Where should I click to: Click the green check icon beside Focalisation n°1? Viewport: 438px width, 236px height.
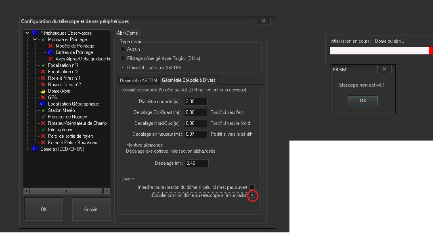click(43, 65)
